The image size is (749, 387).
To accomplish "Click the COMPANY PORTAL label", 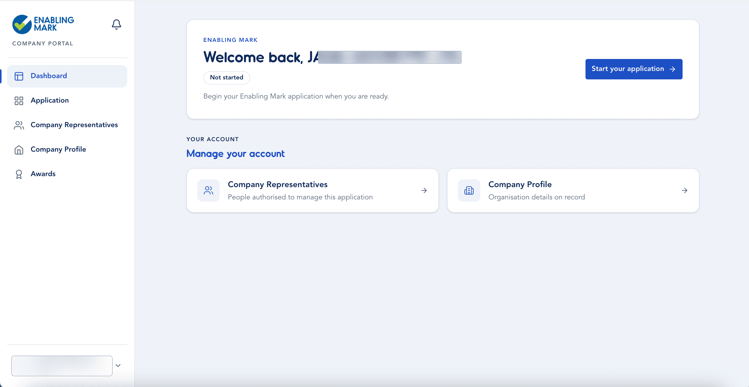I will click(x=43, y=44).
